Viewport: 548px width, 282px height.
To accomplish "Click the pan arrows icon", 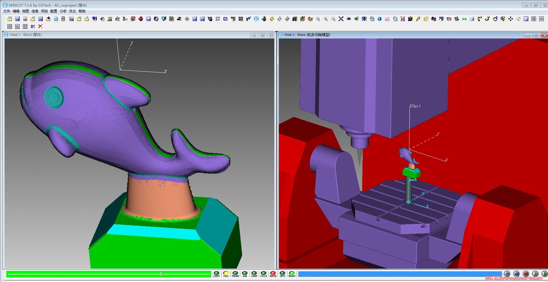I will [511, 19].
